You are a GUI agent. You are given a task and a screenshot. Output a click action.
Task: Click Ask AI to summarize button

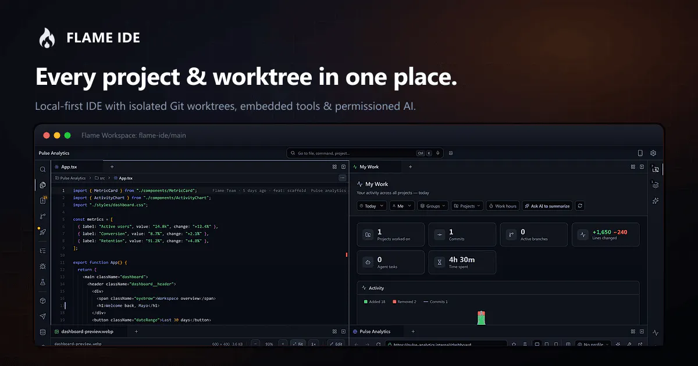[x=547, y=206]
